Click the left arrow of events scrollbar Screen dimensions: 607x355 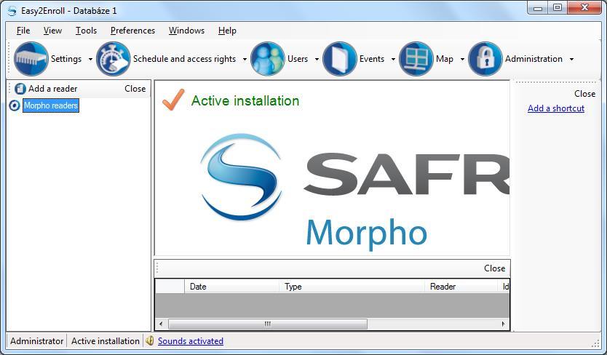(161, 324)
